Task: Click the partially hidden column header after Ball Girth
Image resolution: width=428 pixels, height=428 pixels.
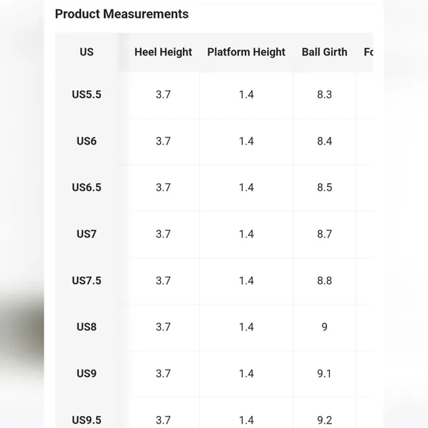Action: pos(368,52)
